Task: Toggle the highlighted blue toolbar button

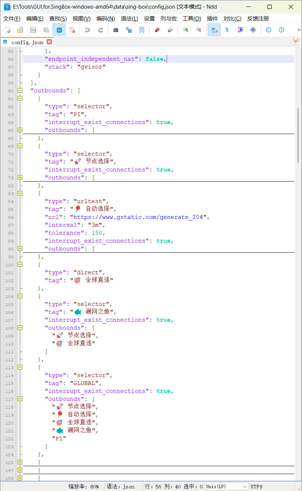Action: (x=59, y=30)
